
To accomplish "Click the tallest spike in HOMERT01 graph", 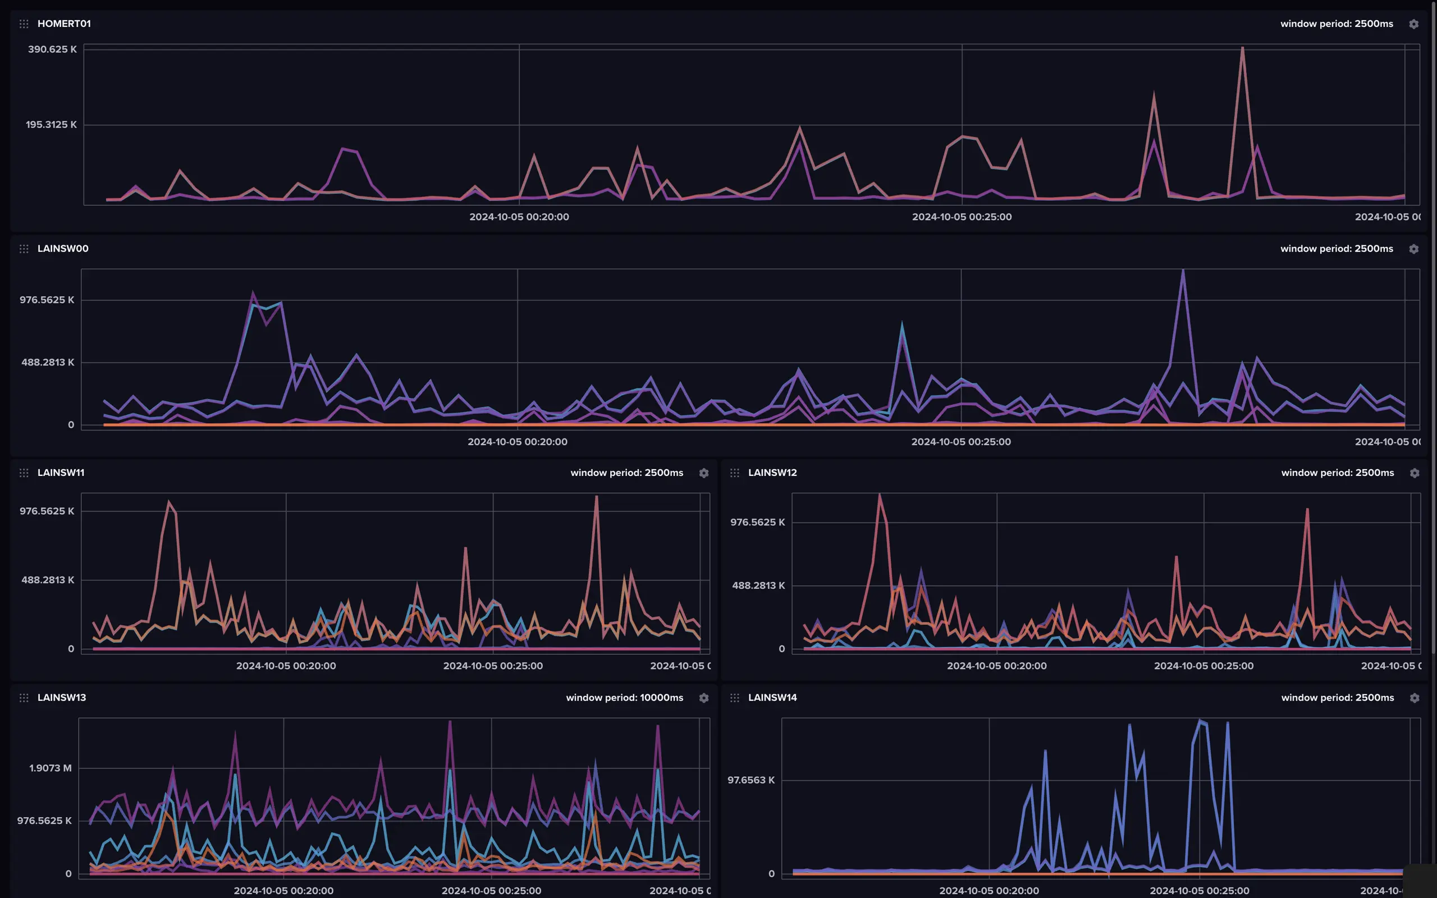I will coord(1242,49).
